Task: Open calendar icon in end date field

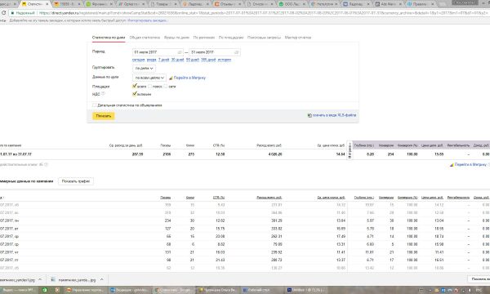Action: point(237,52)
